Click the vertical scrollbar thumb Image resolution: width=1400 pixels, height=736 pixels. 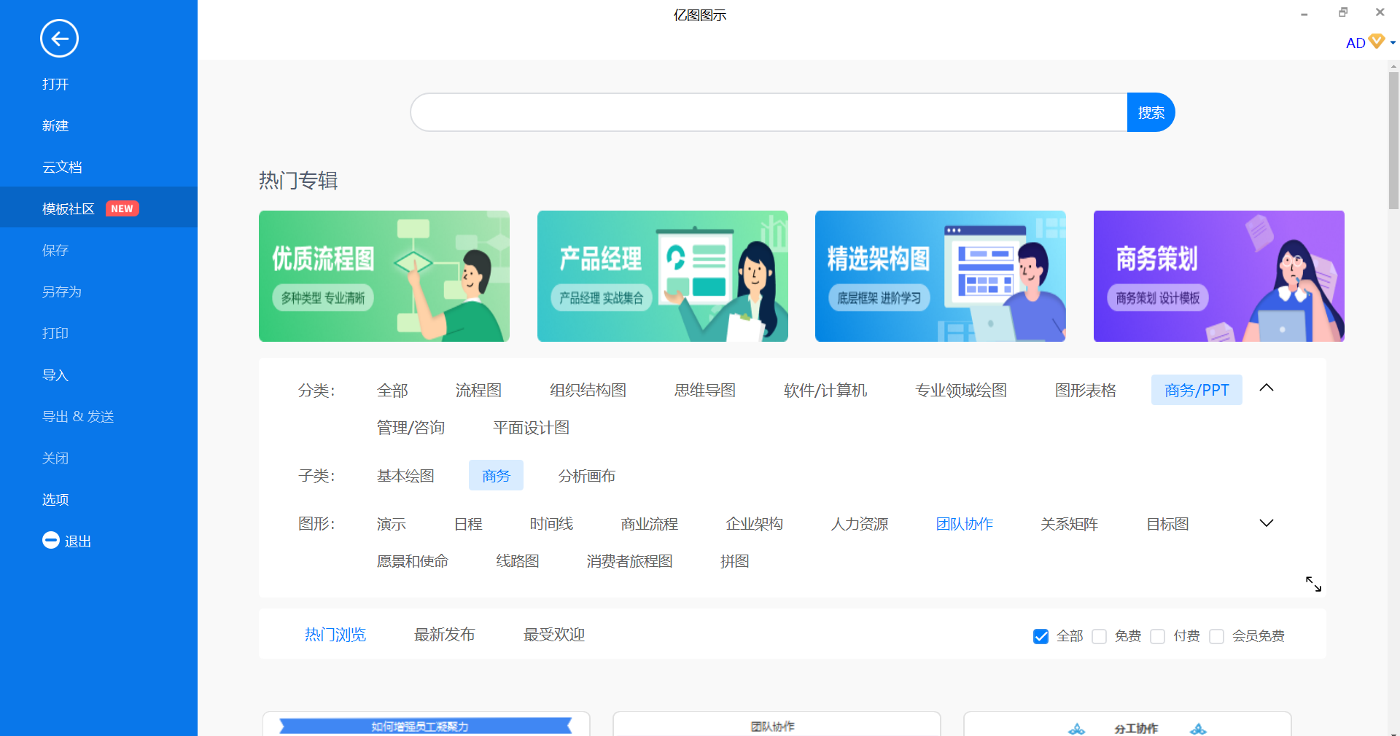click(1393, 140)
